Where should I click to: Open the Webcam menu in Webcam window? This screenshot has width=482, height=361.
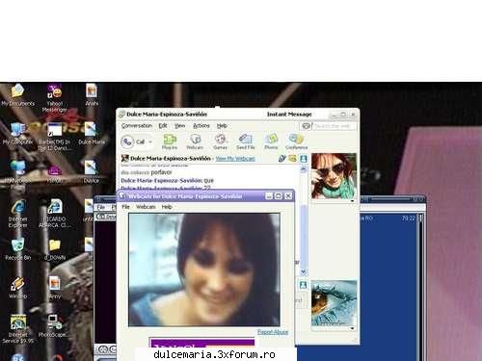pyautogui.click(x=146, y=207)
